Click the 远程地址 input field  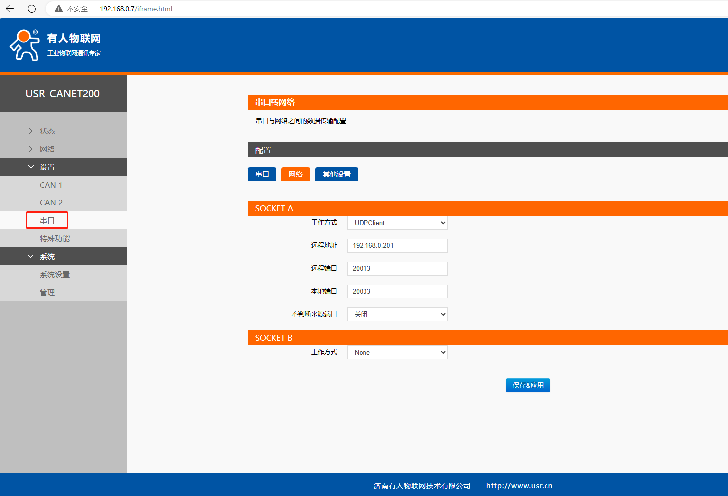(x=397, y=246)
